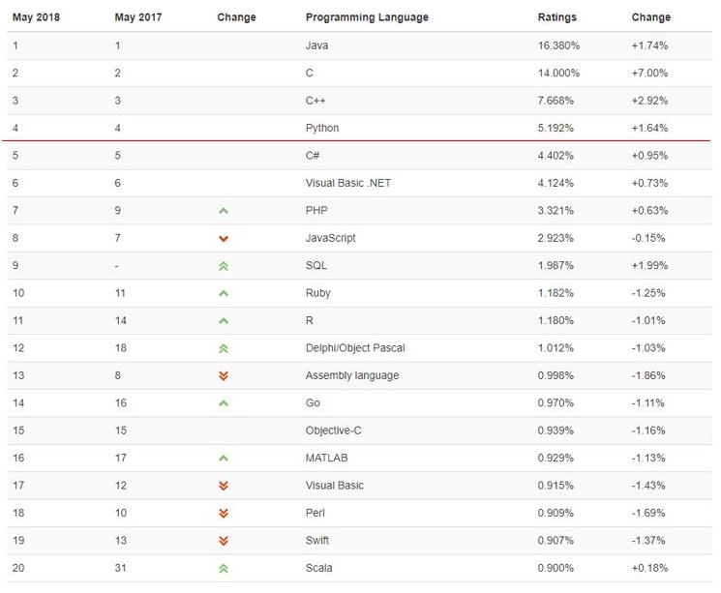
Task: Click the green up arrow next to MATLAB
Action: pos(224,459)
